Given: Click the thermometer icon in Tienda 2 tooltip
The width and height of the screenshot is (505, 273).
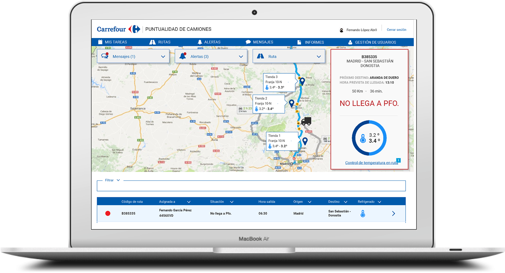Looking at the screenshot, I should [x=256, y=109].
